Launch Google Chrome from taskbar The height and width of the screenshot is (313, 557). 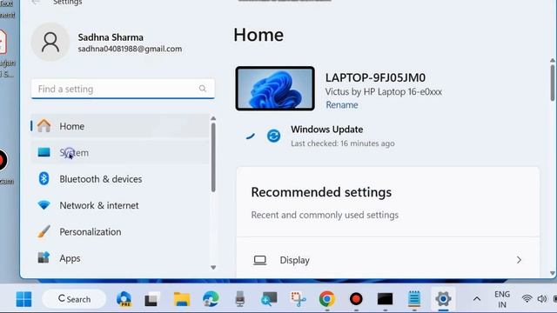pos(327,299)
